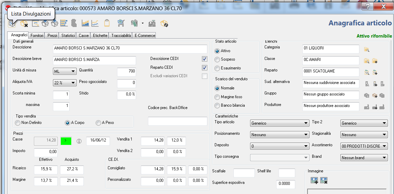Expand the Unità di misura dropdown
Screen dimensions: 394x194
click(x=65, y=71)
